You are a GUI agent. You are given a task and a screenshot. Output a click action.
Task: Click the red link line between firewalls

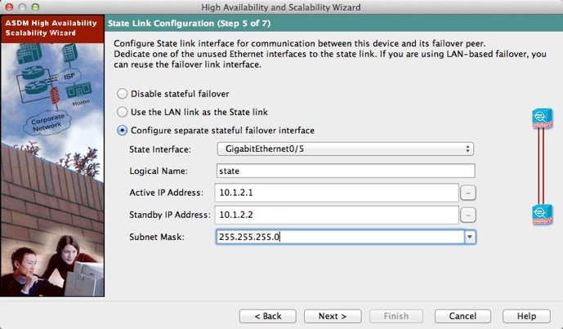click(x=541, y=166)
